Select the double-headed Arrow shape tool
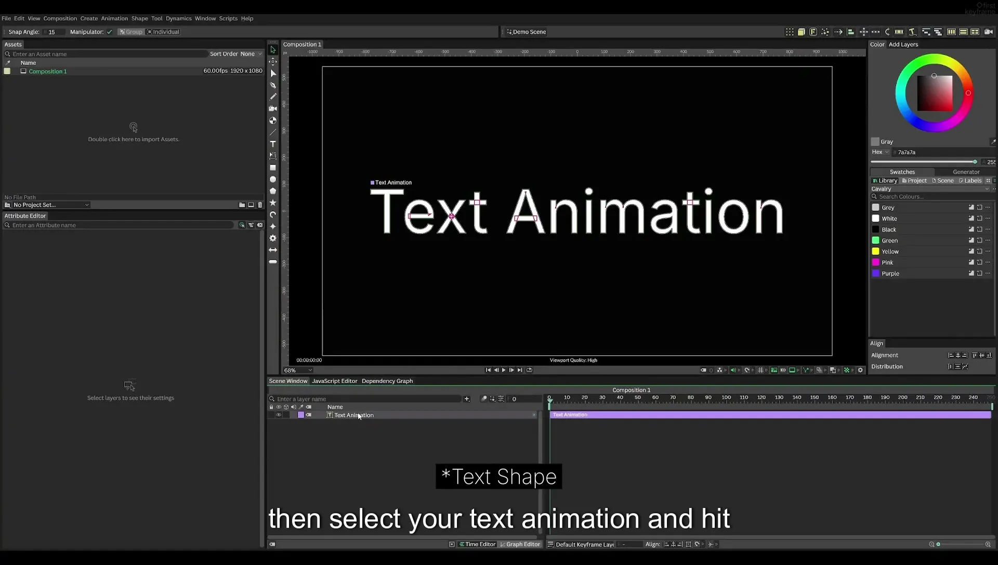 (x=273, y=250)
